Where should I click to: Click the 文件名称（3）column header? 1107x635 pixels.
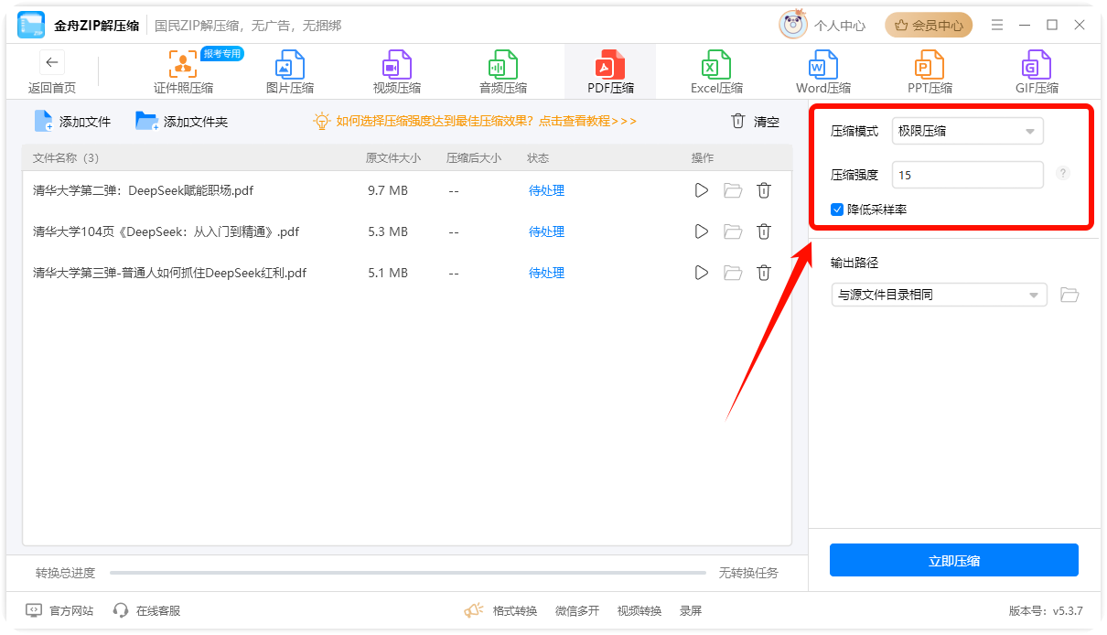pos(65,158)
